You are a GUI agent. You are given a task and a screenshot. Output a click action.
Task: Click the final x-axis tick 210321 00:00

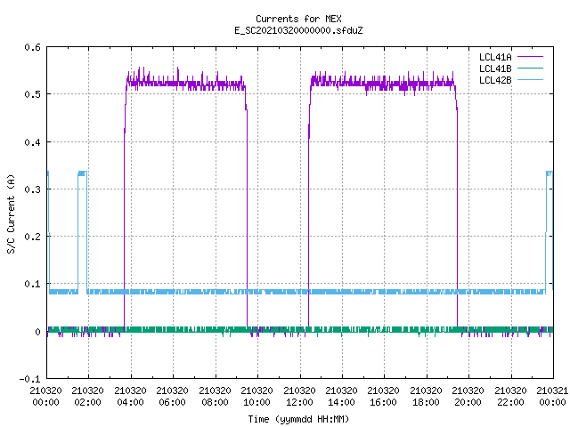click(552, 396)
